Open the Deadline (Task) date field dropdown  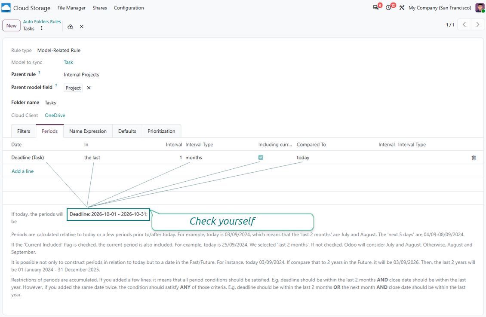tap(28, 158)
